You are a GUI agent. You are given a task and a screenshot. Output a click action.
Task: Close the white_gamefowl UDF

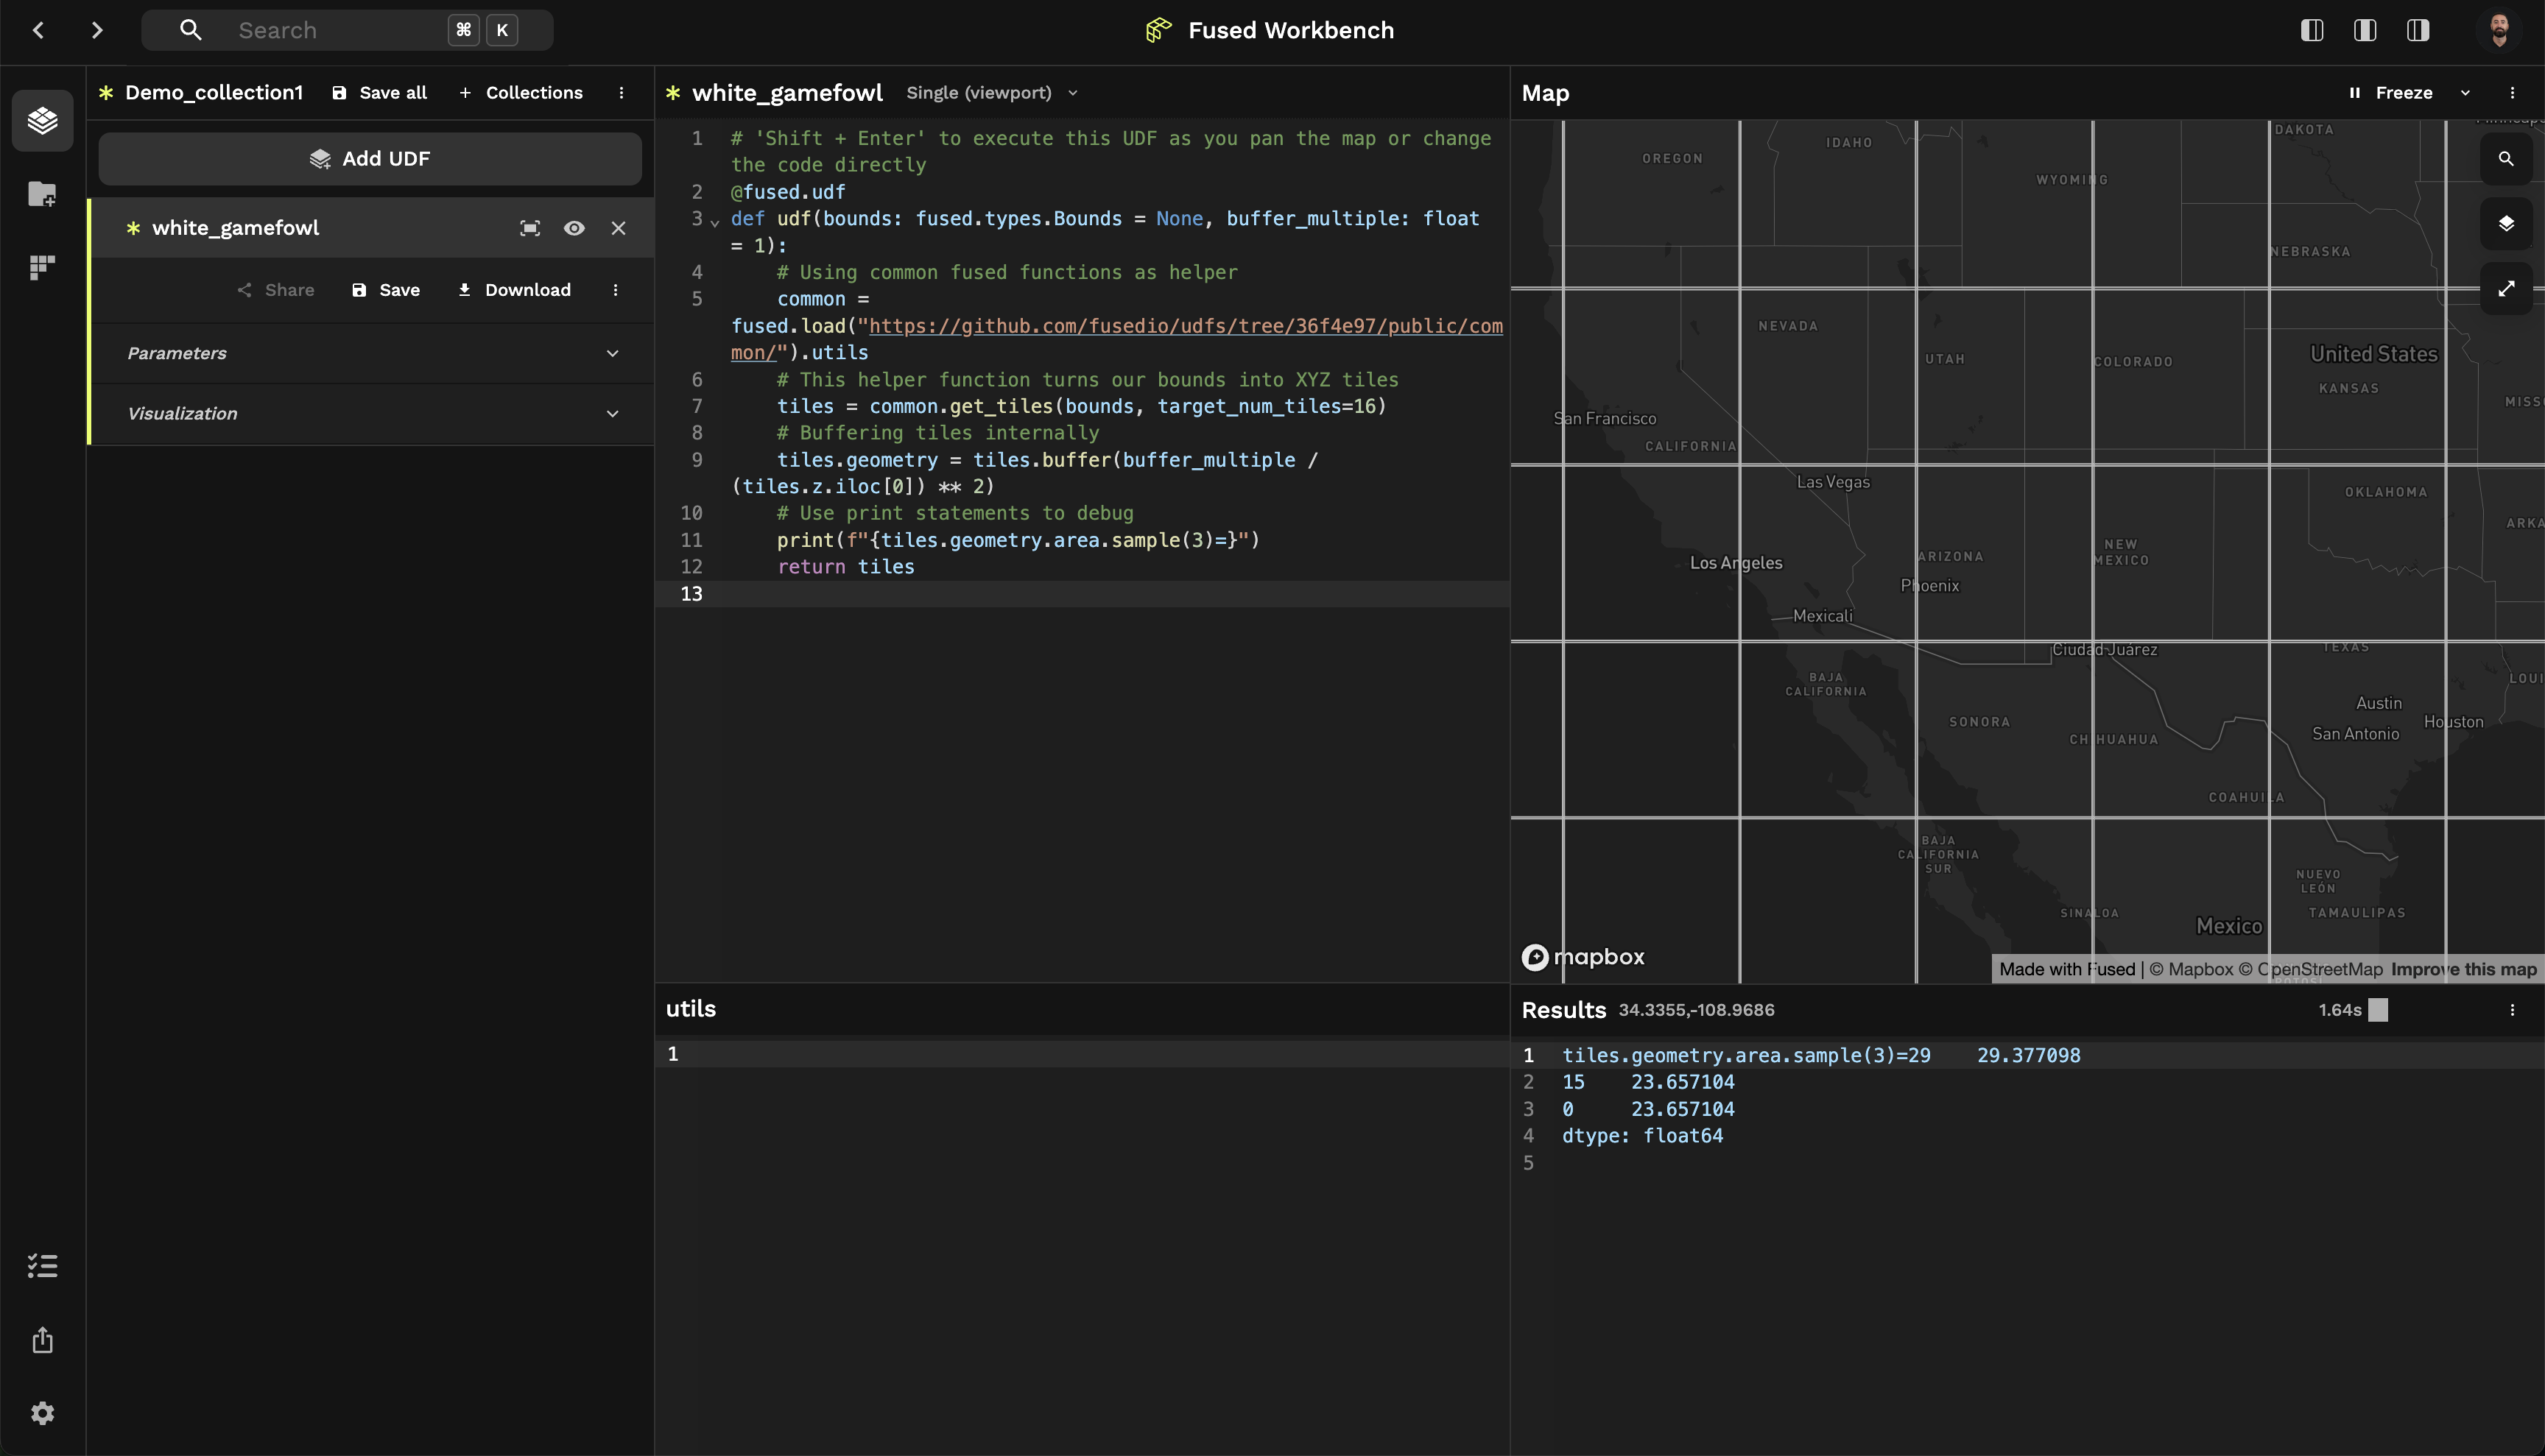point(619,228)
